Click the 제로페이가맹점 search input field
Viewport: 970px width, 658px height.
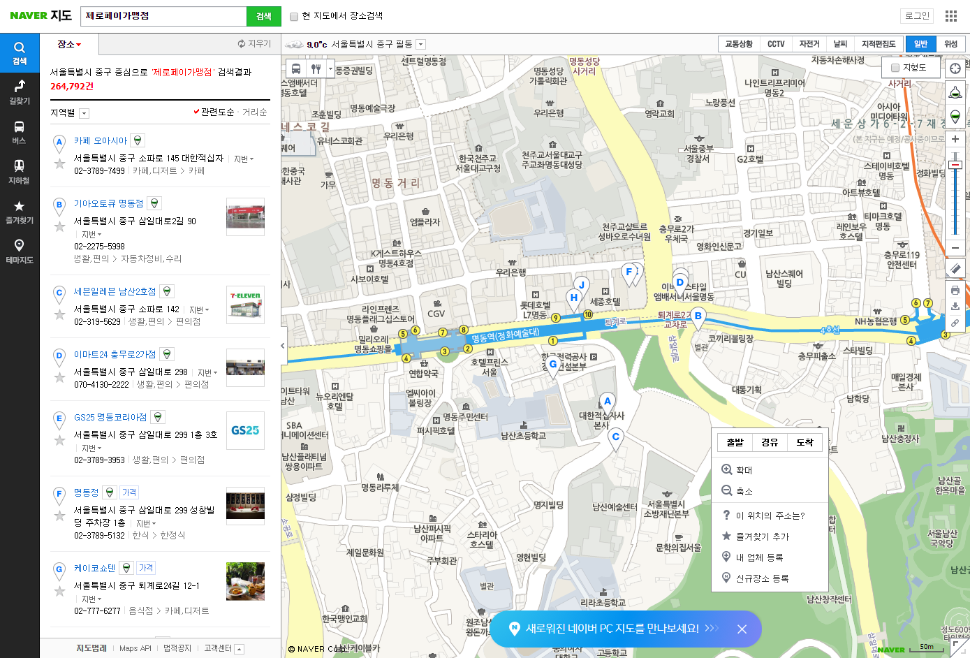(163, 16)
